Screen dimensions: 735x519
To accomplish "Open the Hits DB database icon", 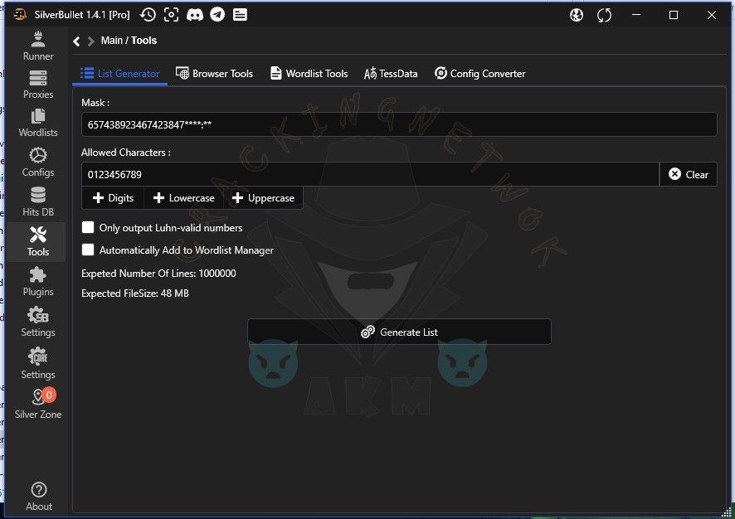I will click(x=38, y=201).
